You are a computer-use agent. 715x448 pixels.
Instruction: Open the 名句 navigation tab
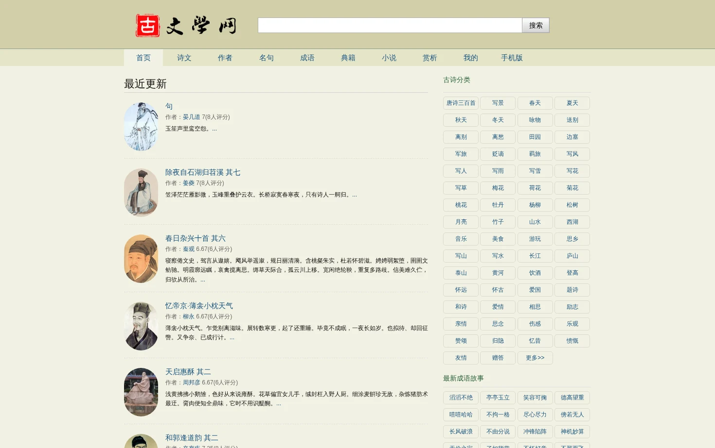pyautogui.click(x=267, y=58)
